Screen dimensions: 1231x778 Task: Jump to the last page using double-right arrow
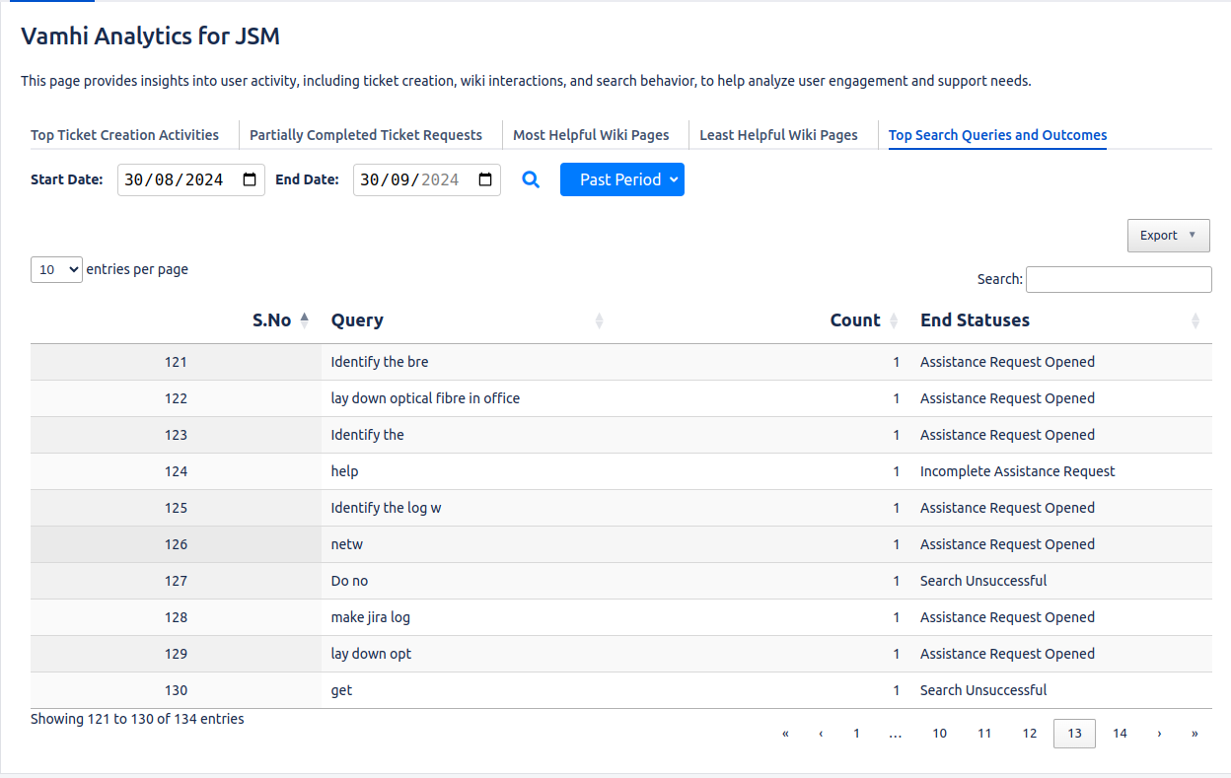coord(1195,734)
